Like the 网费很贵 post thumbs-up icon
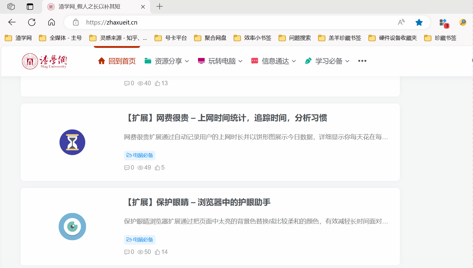 [x=157, y=167]
